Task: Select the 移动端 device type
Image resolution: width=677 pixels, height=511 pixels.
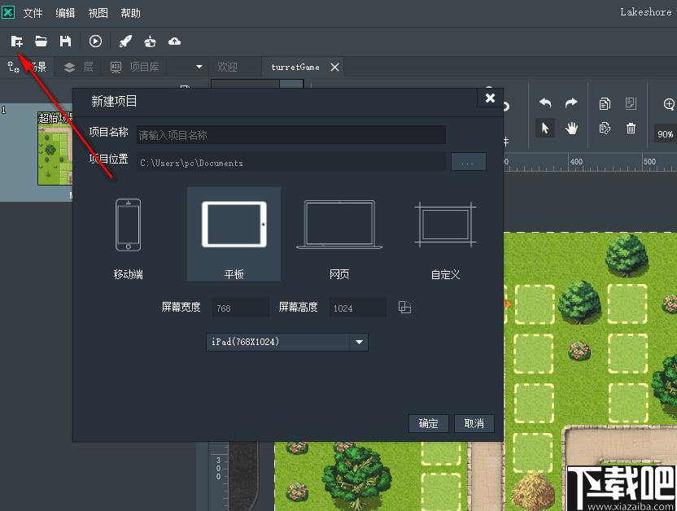Action: pos(128,234)
